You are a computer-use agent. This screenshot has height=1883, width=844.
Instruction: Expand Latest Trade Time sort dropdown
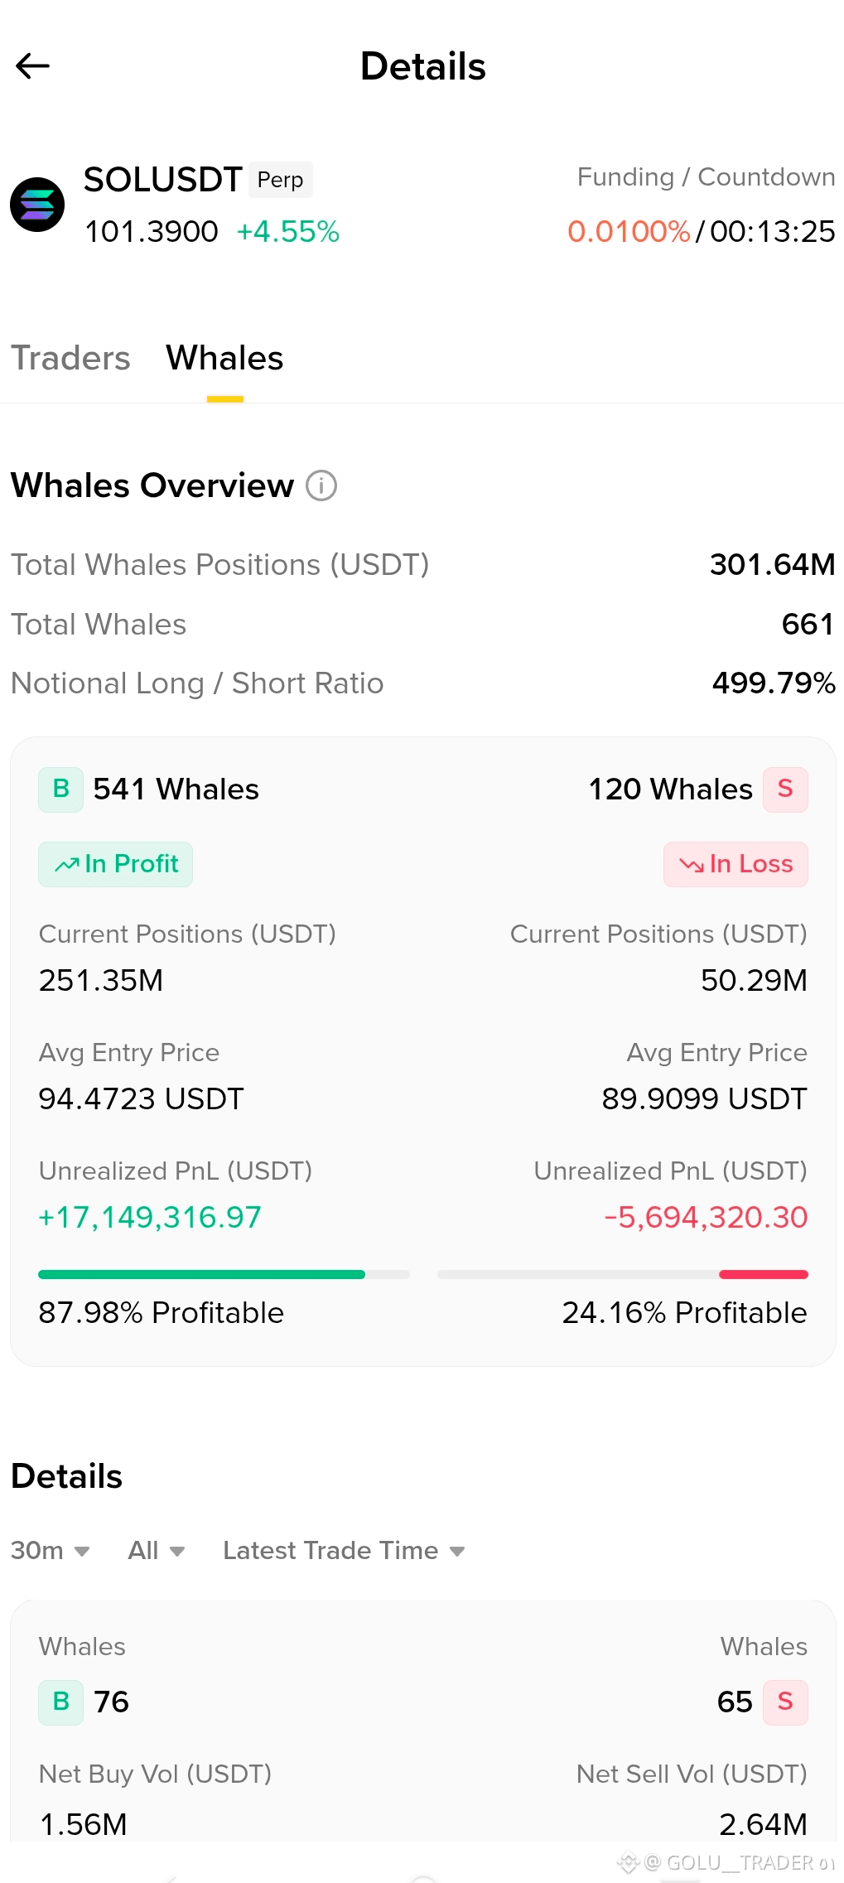click(344, 1550)
